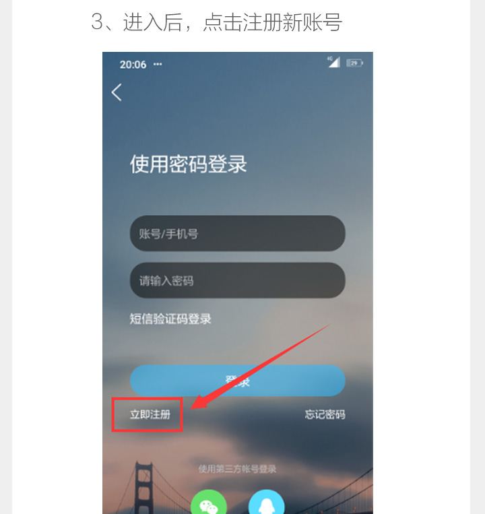The width and height of the screenshot is (485, 514).
Task: Click the 使用密码登录 heading
Action: point(188,164)
